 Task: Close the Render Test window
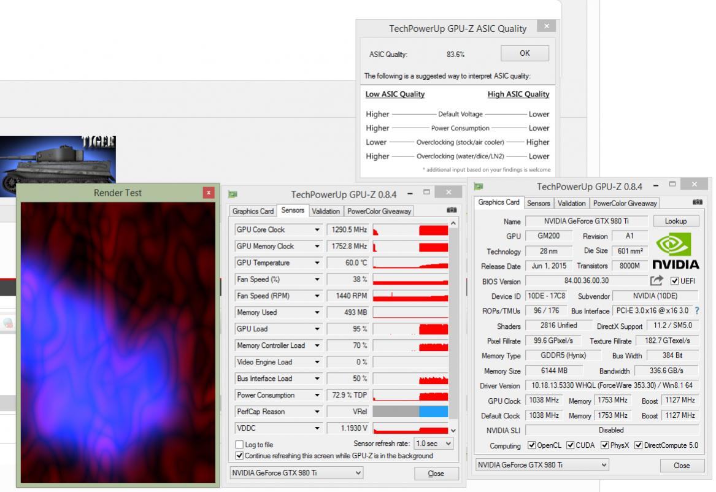coord(209,193)
